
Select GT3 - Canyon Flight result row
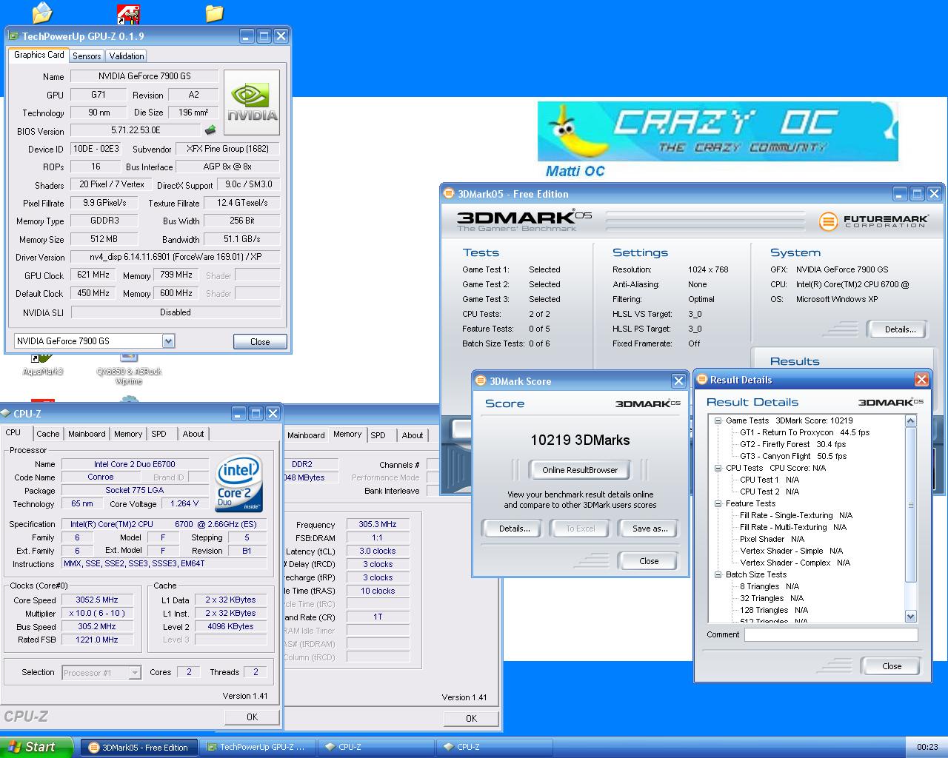(792, 456)
